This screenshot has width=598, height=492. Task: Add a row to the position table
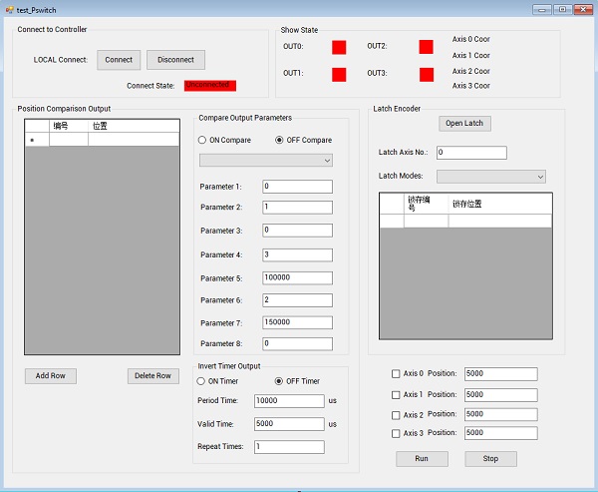point(50,376)
